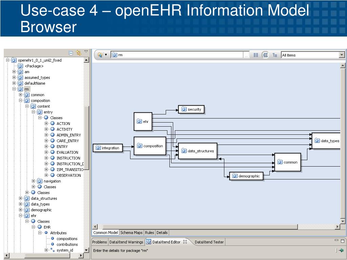
Task: Open the Problems view tab
Action: tap(99, 242)
